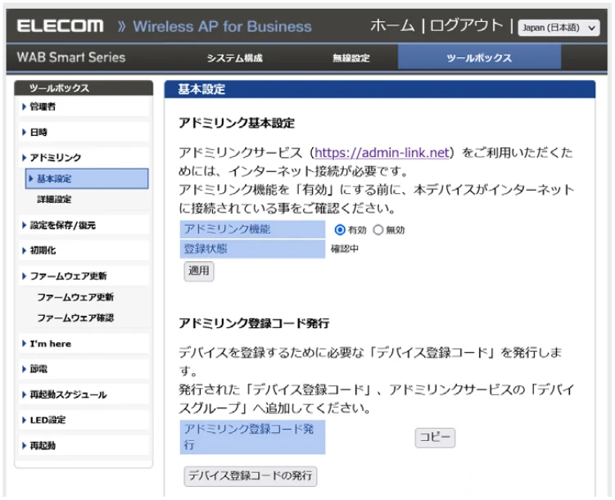Open ファームウェア確認 sub-item
Viewport: 615px width, 500px height.
click(75, 318)
